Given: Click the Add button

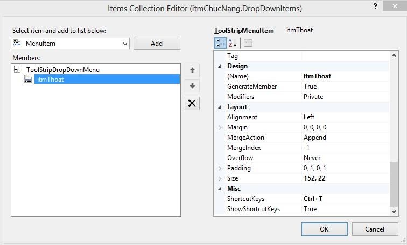Looking at the screenshot, I should click(x=156, y=44).
